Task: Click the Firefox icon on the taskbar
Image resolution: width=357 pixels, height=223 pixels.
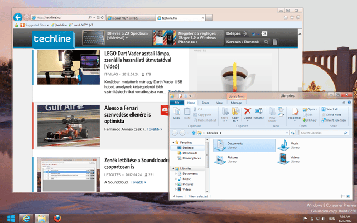Action: coord(57,219)
